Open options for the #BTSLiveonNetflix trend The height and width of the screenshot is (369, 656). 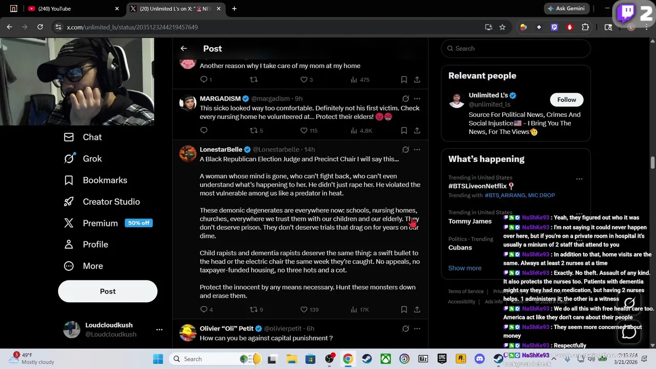579,179
